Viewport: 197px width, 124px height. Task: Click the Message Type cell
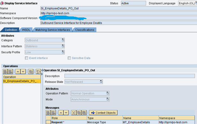tap(105, 122)
